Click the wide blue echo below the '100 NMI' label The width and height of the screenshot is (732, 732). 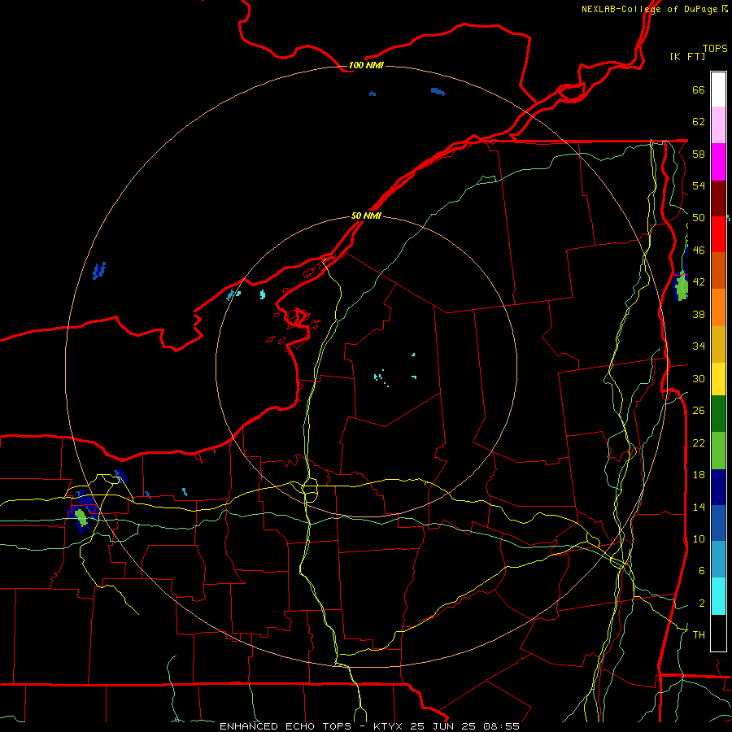pos(438,91)
